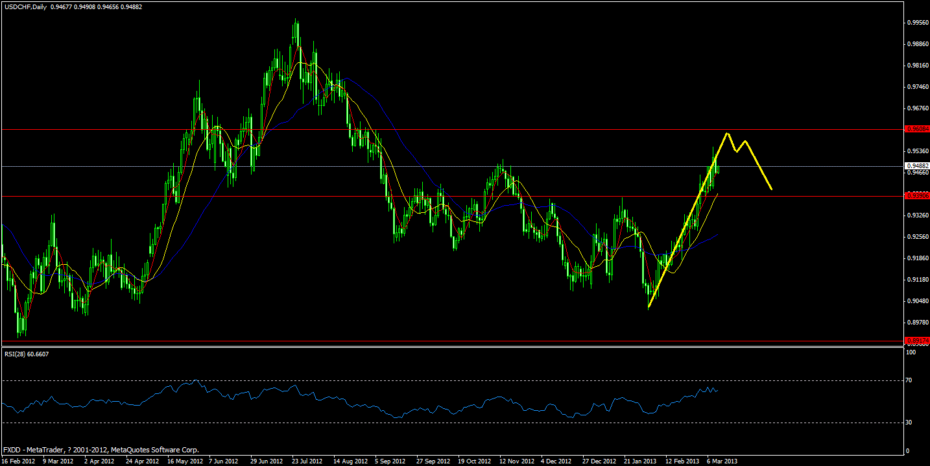Select the 27 Dec 2012 date label
Screen dimensions: 930x466
pyautogui.click(x=599, y=461)
